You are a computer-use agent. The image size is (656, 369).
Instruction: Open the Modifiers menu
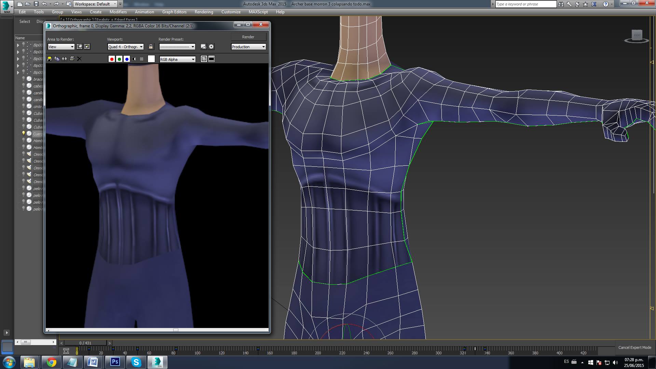[x=118, y=12]
